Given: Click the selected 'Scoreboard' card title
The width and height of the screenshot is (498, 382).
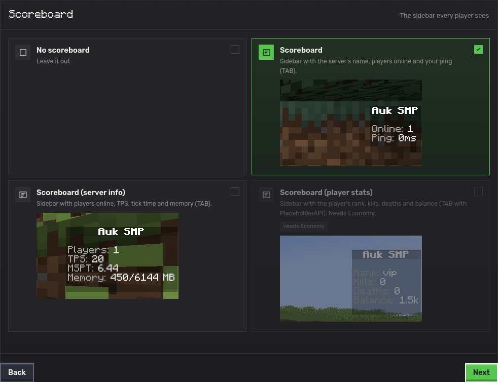Looking at the screenshot, I should click(301, 50).
